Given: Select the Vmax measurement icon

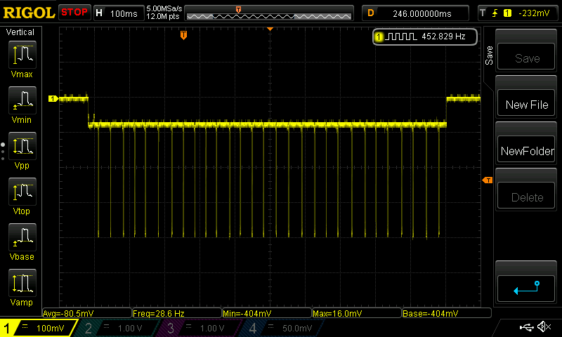Looking at the screenshot, I should click(x=22, y=60).
